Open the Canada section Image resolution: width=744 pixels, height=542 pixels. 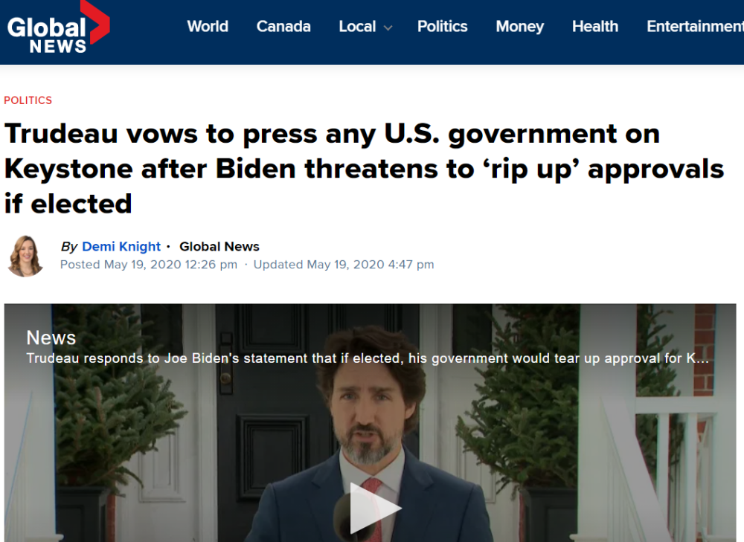pos(283,26)
